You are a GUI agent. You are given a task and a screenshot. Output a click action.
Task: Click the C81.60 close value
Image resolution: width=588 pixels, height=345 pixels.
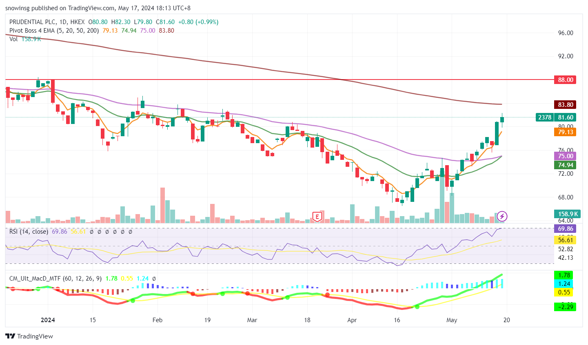tap(165, 22)
